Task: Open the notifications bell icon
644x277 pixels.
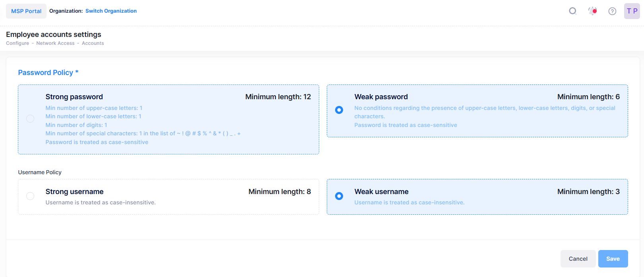Action: coord(592,11)
